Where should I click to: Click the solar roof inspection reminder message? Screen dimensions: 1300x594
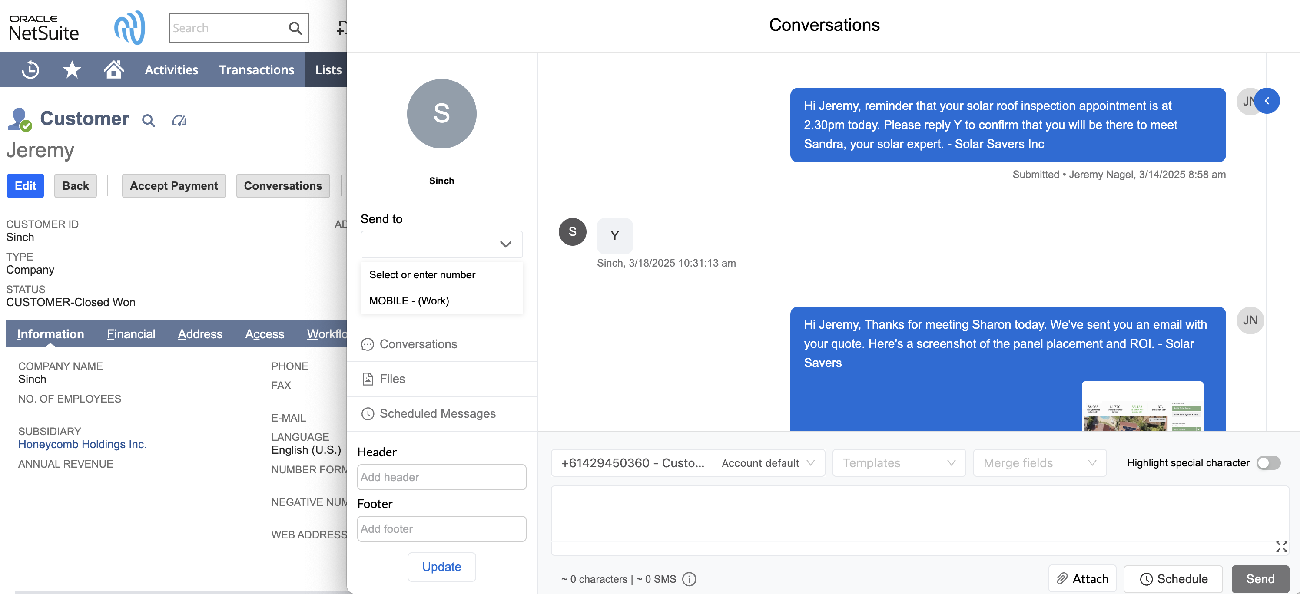1008,125
